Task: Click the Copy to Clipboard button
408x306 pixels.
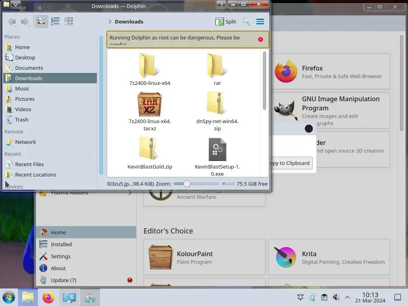Action: coord(291,163)
